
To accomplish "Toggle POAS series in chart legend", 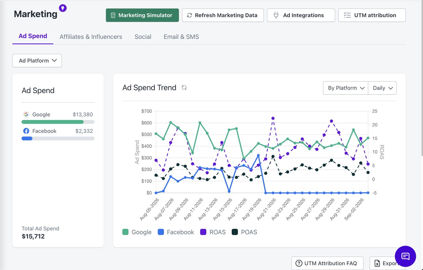I will click(x=244, y=232).
